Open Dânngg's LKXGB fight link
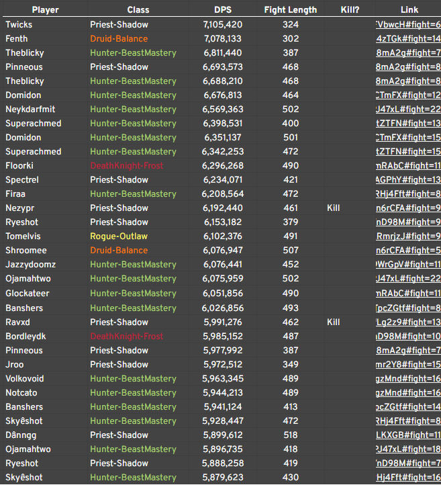Screen dimensions: 441x485 pos(408,435)
